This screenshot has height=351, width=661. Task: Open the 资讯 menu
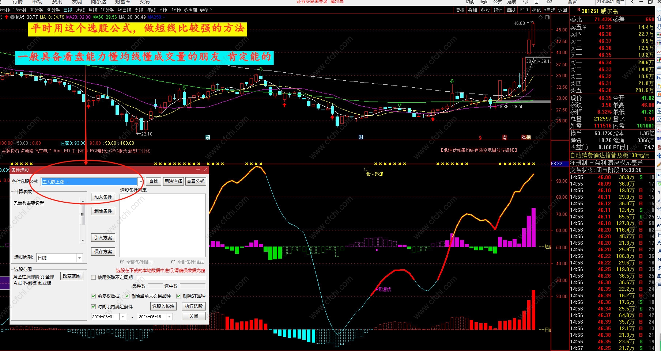pos(57,2)
